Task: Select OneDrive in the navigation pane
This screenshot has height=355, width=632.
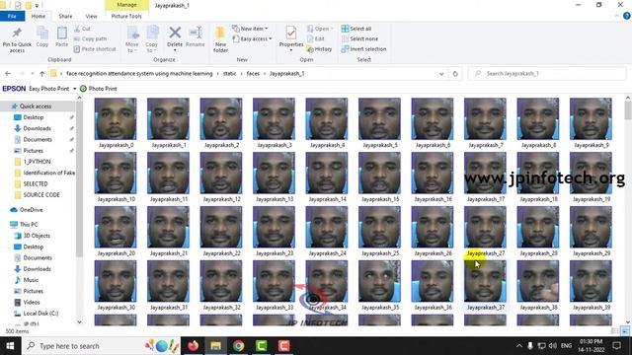Action: coord(31,210)
